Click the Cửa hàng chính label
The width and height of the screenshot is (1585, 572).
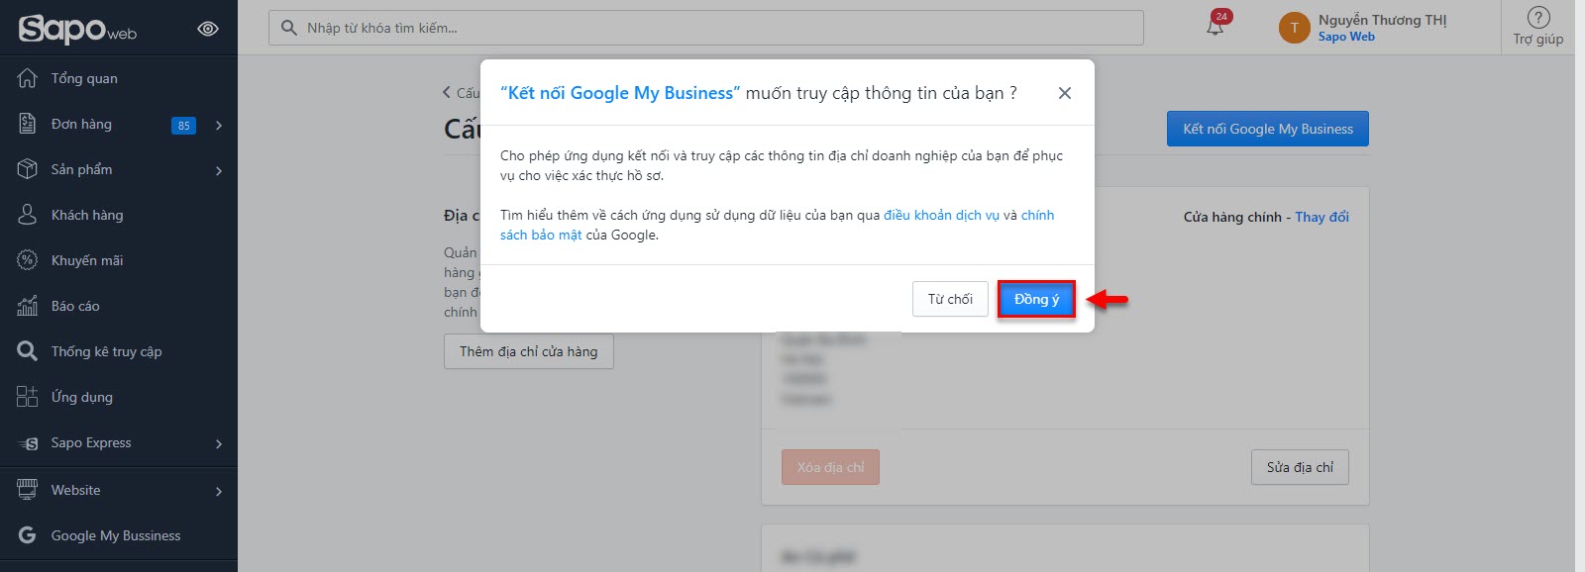click(x=1232, y=217)
